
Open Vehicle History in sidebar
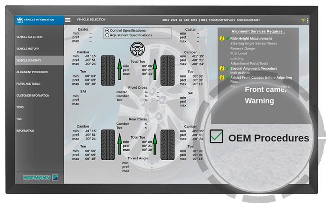pyautogui.click(x=28, y=48)
